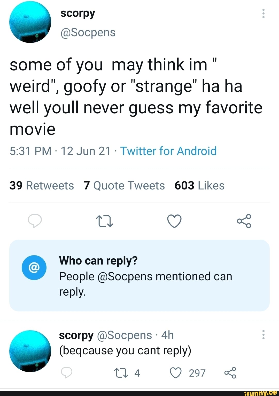Reply to the main scorpy tweet
This screenshot has height=396, width=279.
35,221
